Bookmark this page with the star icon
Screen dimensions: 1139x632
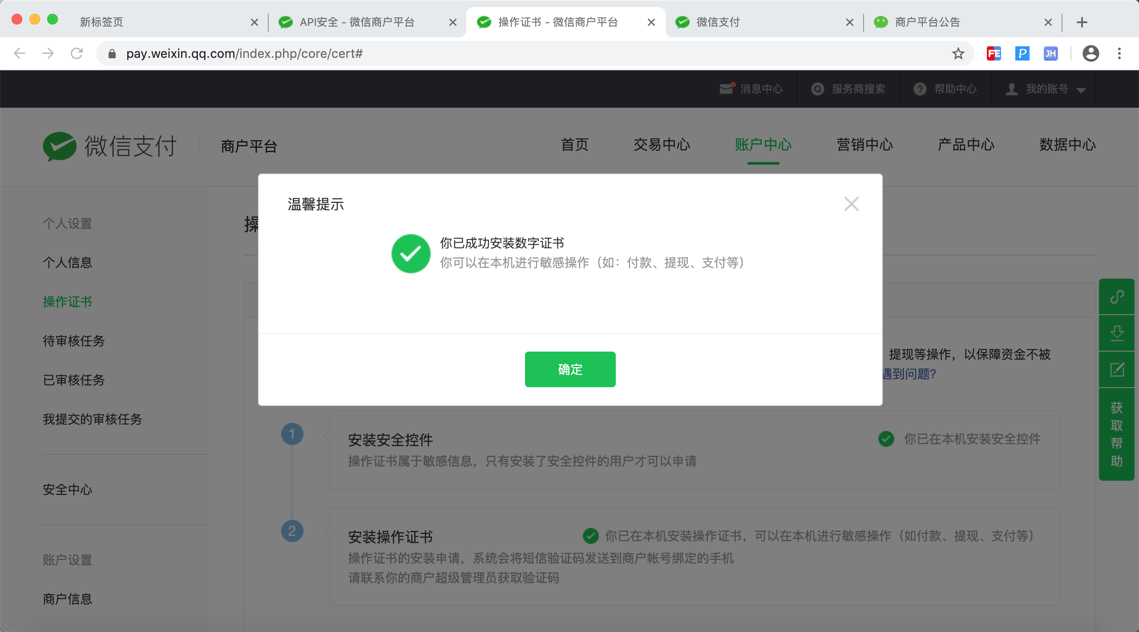[x=958, y=54]
